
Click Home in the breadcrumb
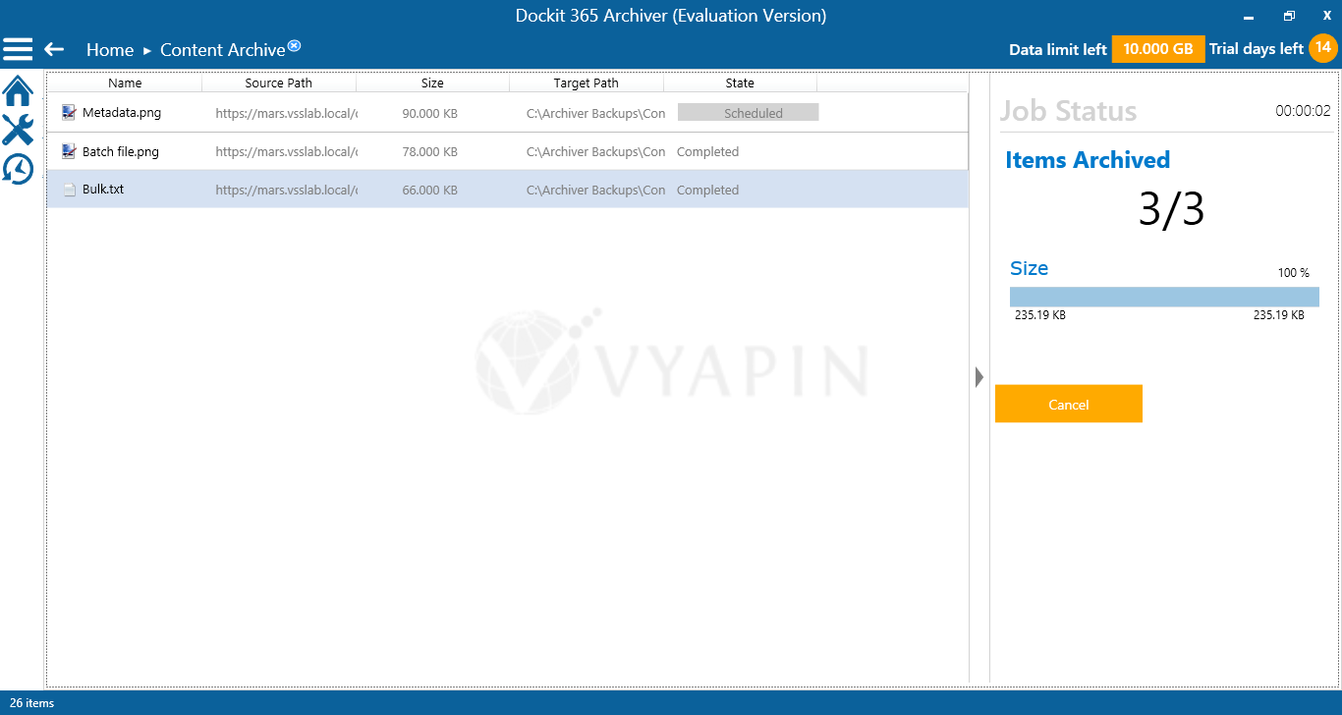click(x=110, y=50)
